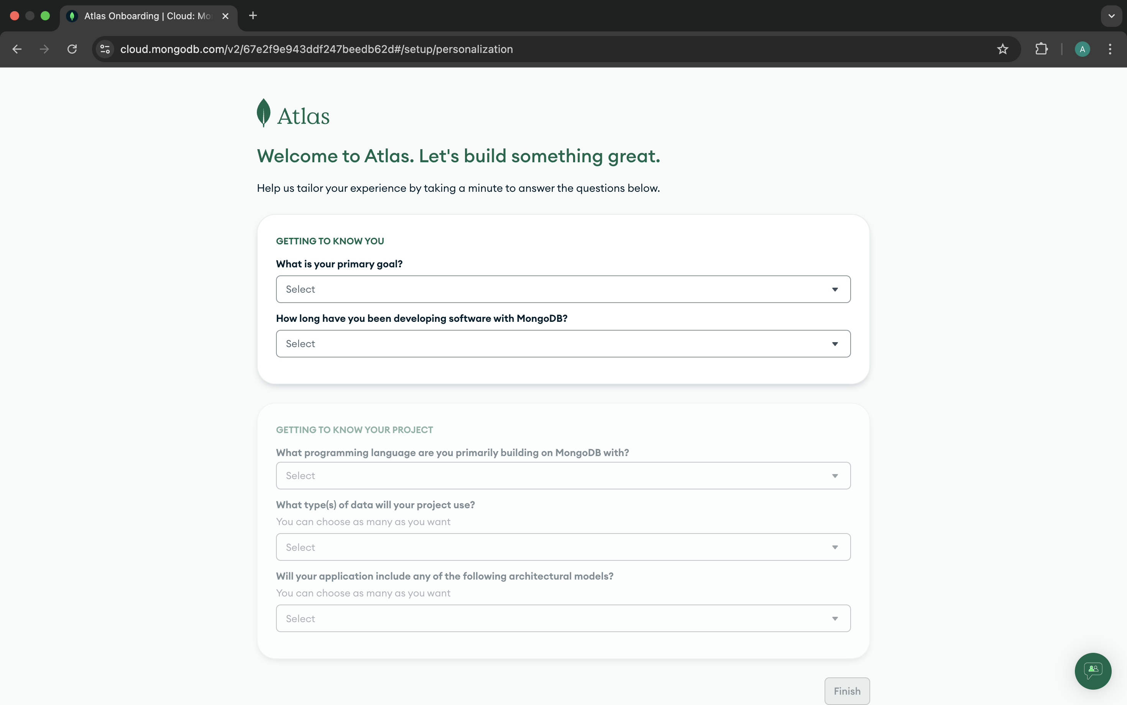Click the 'Help us tailor your experience' text
The width and height of the screenshot is (1127, 705).
coord(458,188)
